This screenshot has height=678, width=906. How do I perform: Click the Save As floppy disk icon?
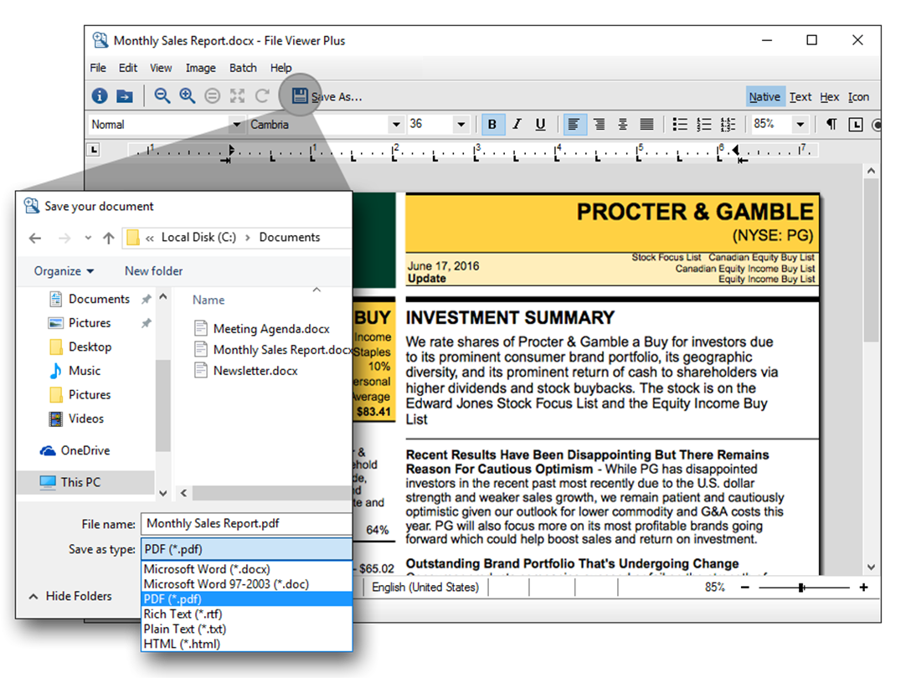coord(299,96)
